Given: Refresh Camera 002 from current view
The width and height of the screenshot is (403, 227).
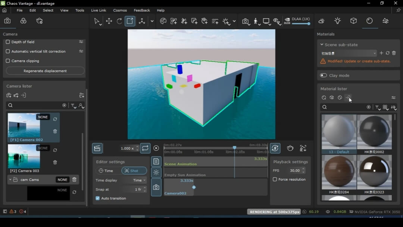Looking at the screenshot, I should (x=55, y=119).
